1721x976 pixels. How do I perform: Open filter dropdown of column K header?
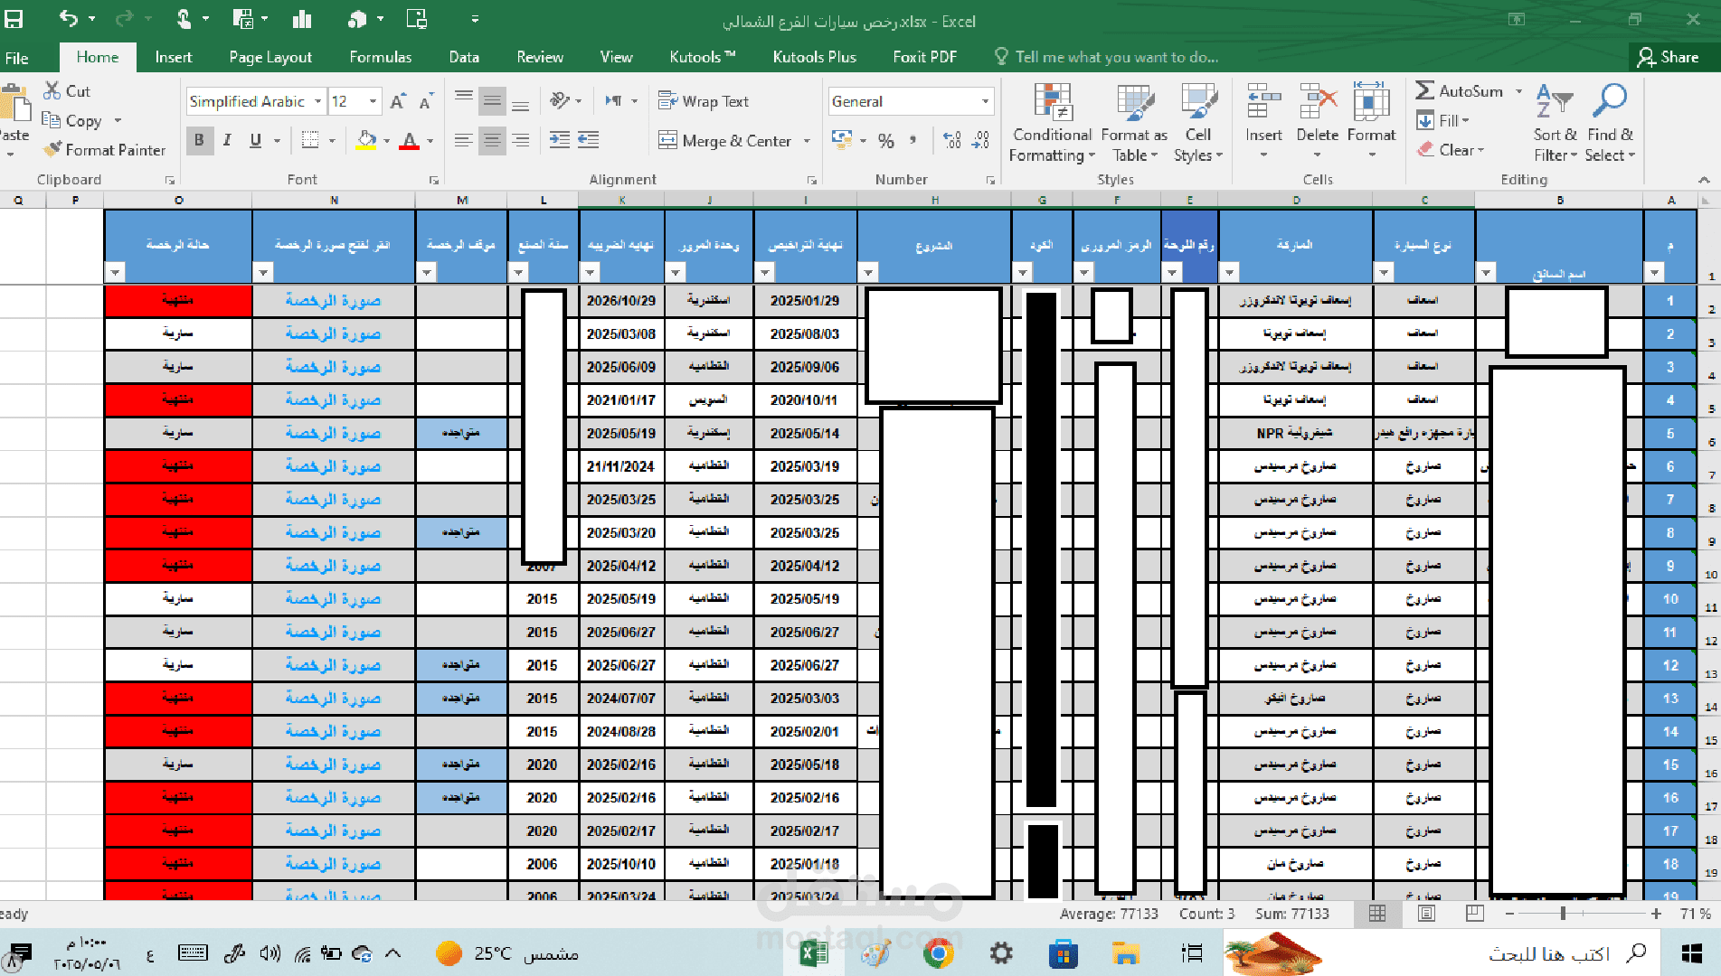(591, 272)
